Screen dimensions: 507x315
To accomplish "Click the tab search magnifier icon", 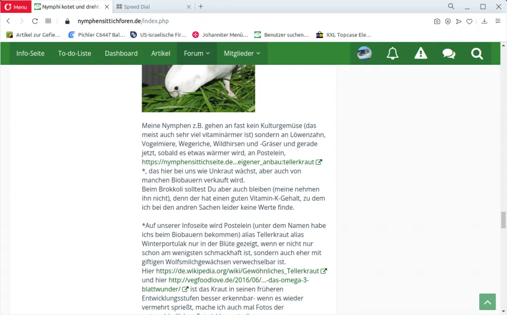I will (451, 6).
